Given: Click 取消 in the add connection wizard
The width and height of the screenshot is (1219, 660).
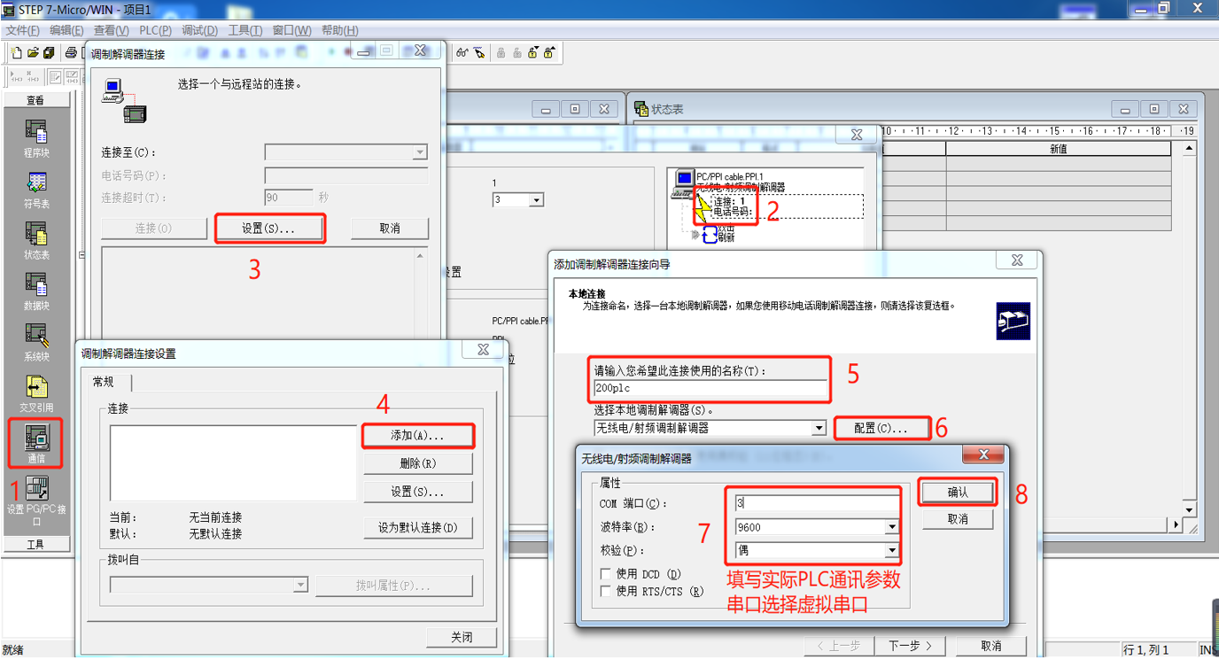Looking at the screenshot, I should point(991,646).
